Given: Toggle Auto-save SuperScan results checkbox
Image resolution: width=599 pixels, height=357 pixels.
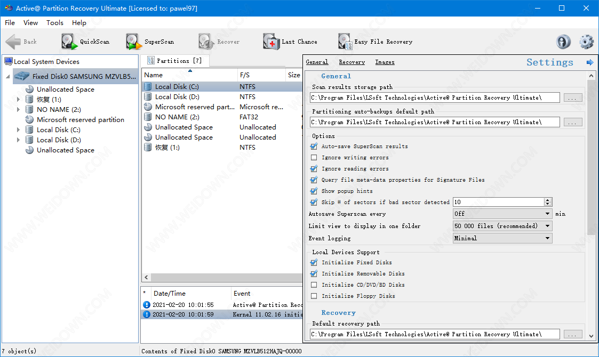Looking at the screenshot, I should click(x=314, y=146).
